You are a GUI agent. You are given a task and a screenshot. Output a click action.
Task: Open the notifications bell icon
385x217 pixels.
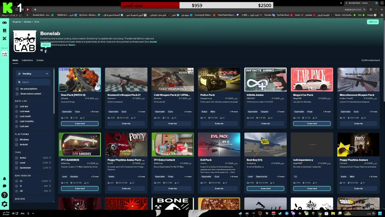(5, 179)
